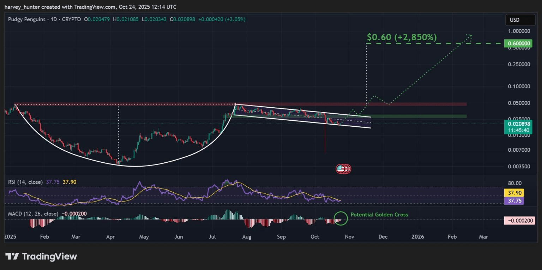Screen dimensions: 542x270
Task: Click the Pudgy Penguins symbol title
Action: [x=27, y=19]
